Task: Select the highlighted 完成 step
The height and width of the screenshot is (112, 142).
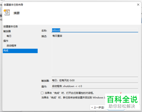Action: click(x=20, y=51)
